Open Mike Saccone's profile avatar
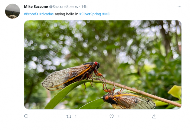 12,11
